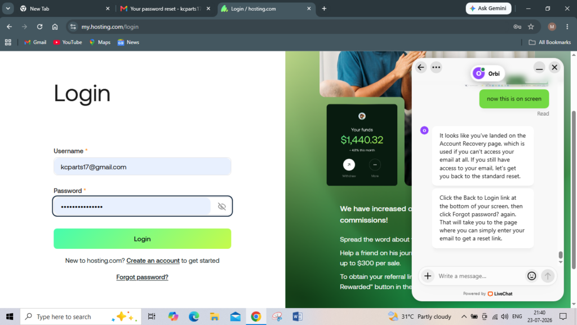Open chat options three-dot menu
This screenshot has width=577, height=325.
(436, 68)
